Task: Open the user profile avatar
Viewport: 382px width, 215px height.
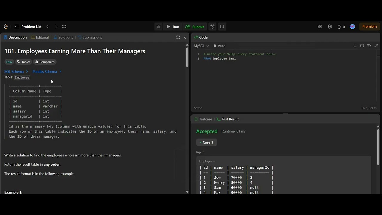Action: pos(352,27)
